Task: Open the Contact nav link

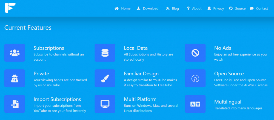Action: [x=259, y=8]
